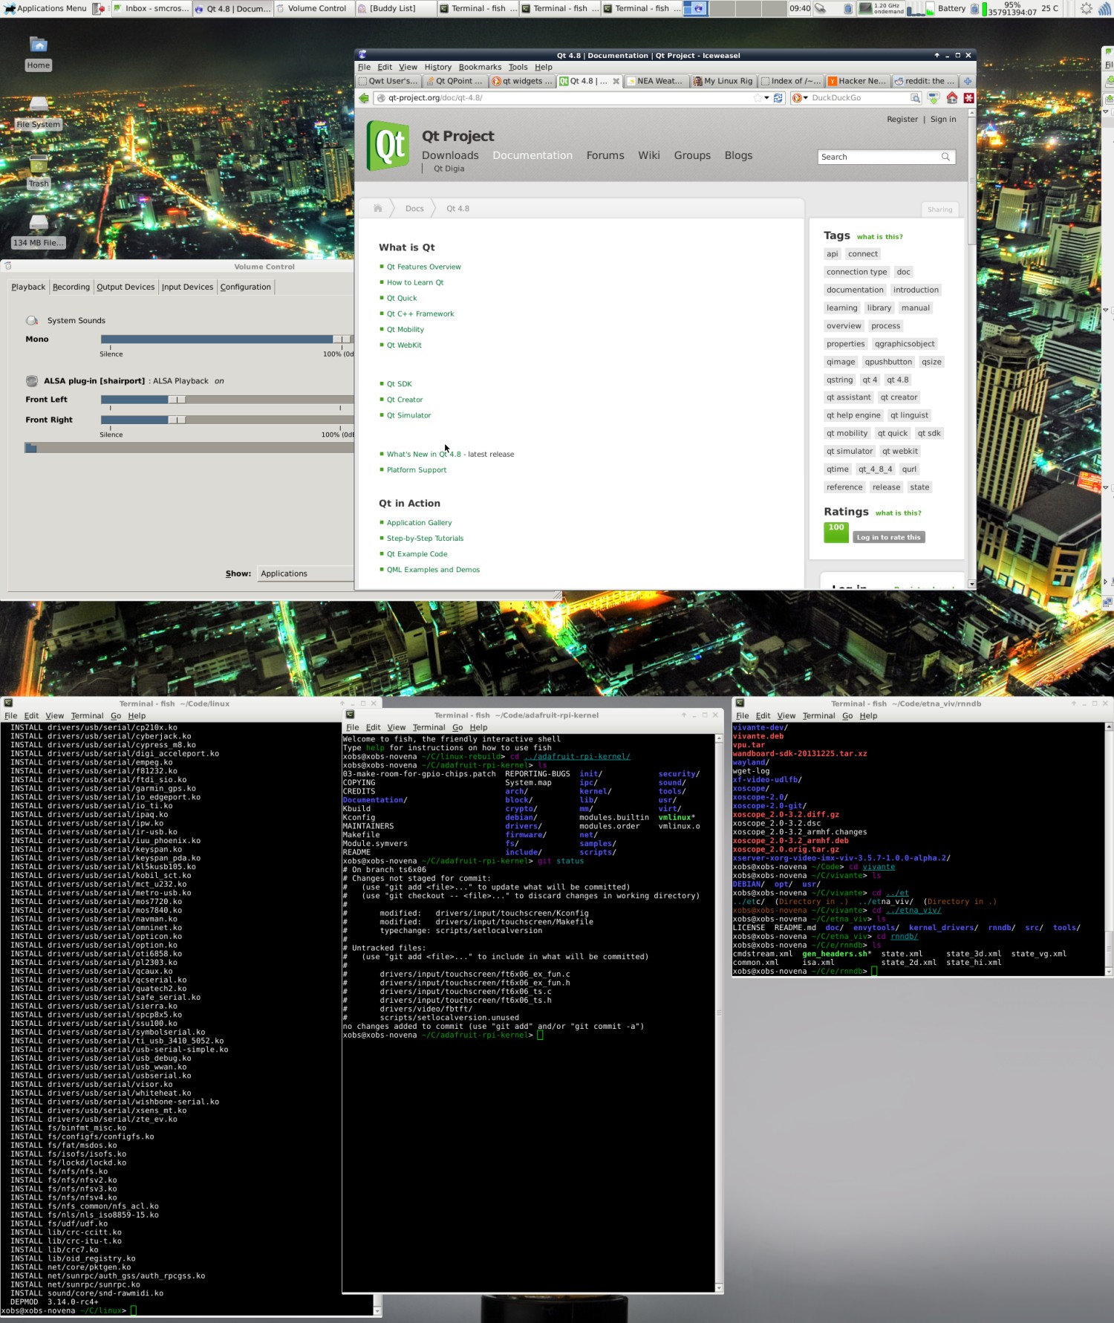Image resolution: width=1114 pixels, height=1323 pixels.
Task: Open Go menu in adafruit-rpi-kernel terminal
Action: pos(457,728)
